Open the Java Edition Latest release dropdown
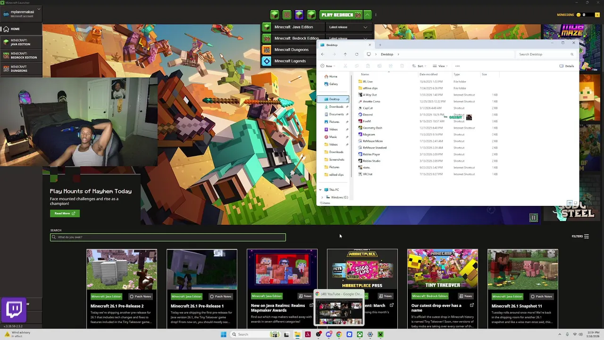 (348, 27)
